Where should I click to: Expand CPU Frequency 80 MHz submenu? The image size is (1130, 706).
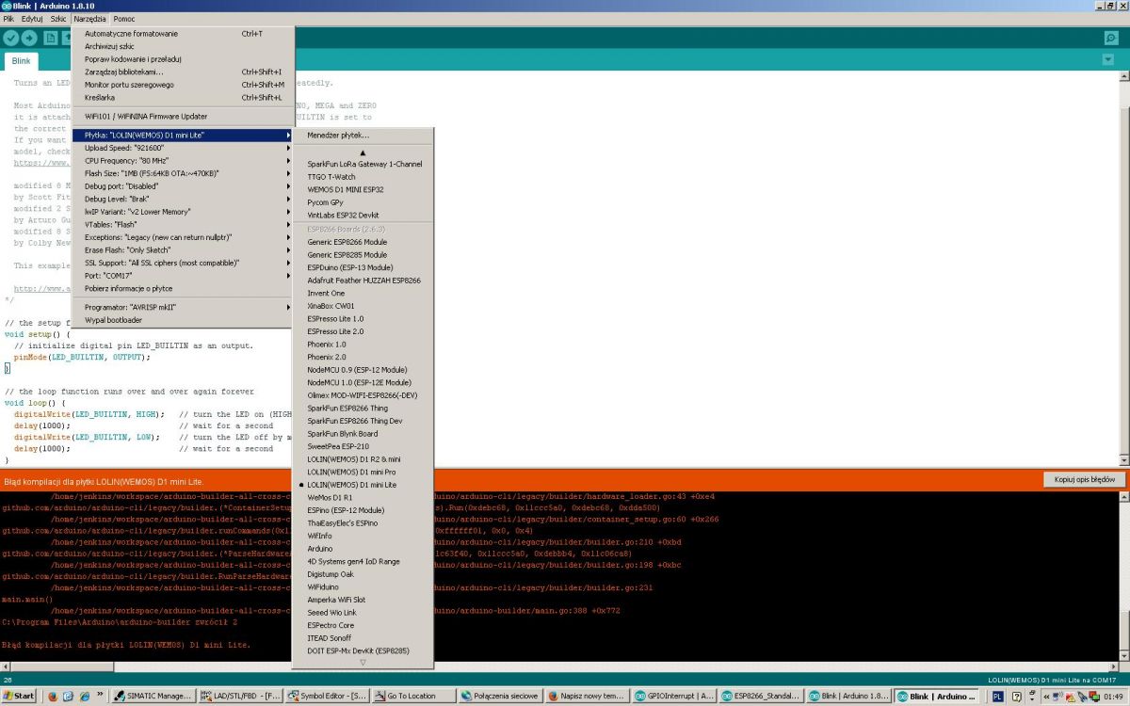click(x=184, y=161)
